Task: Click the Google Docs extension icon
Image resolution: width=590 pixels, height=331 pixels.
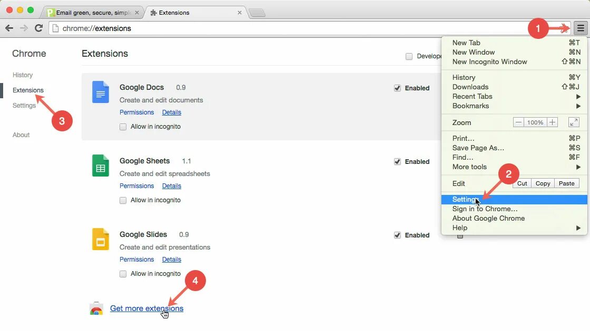Action: pos(101,92)
